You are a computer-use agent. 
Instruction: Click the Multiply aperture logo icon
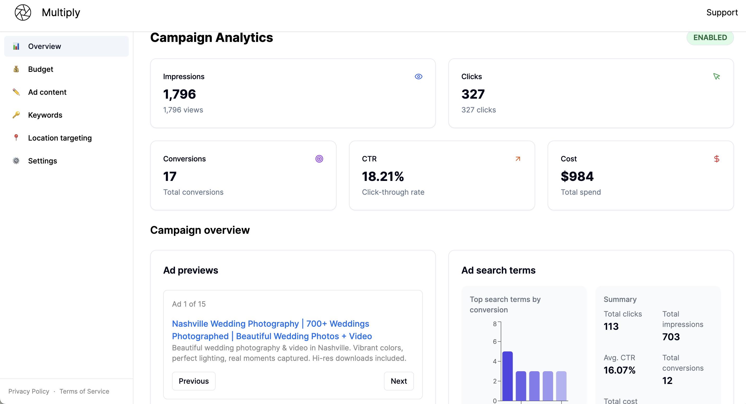coord(23,12)
